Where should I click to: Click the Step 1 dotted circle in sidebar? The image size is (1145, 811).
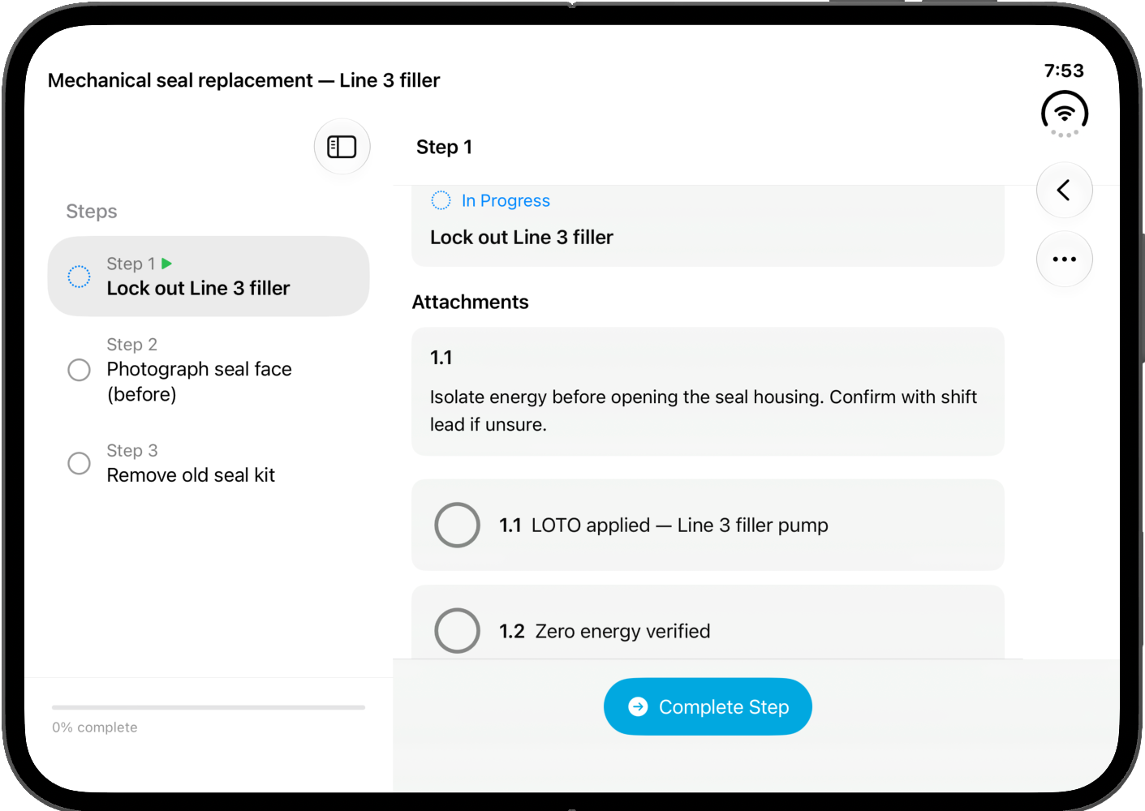[x=79, y=277]
